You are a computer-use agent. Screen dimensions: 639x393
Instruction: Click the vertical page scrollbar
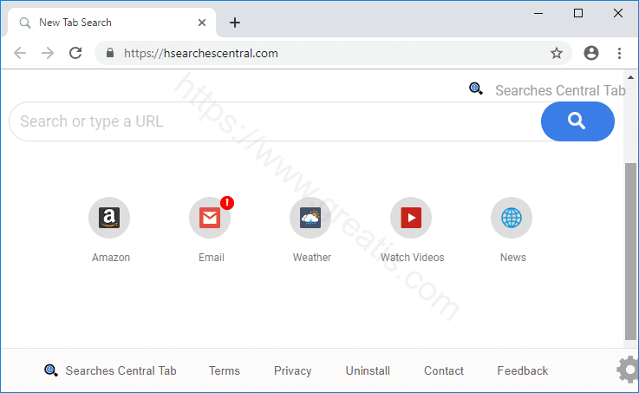pyautogui.click(x=630, y=252)
